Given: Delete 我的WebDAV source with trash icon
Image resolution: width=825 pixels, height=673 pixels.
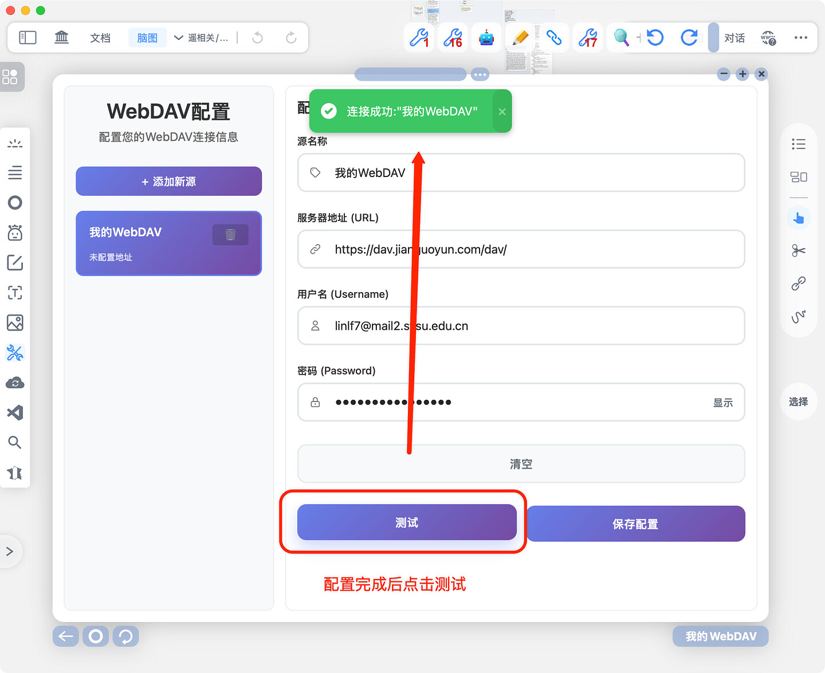Looking at the screenshot, I should click(x=230, y=235).
